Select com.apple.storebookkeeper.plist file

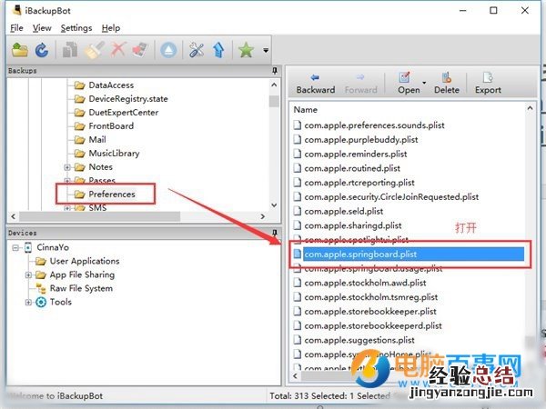[x=370, y=311]
